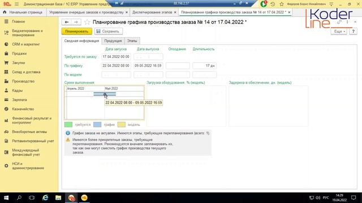Open taskbar search magnifier
This screenshot has width=362, height=203.
[19, 198]
